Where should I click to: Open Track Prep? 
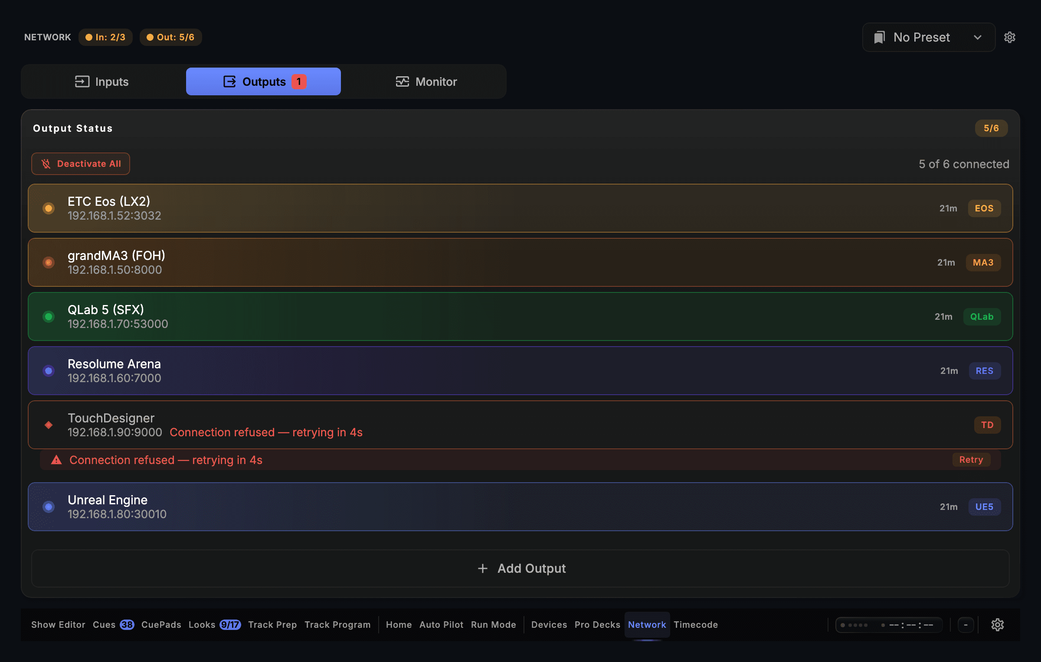(272, 625)
